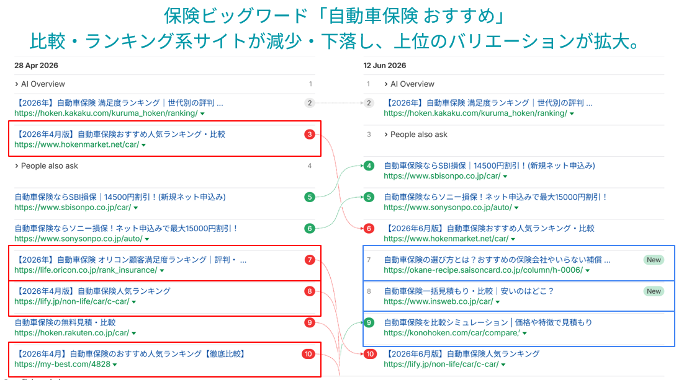Expand AI Overview in the 12 Jun 2026 list
Viewport: 684px width, 380px height.
[x=386, y=84]
